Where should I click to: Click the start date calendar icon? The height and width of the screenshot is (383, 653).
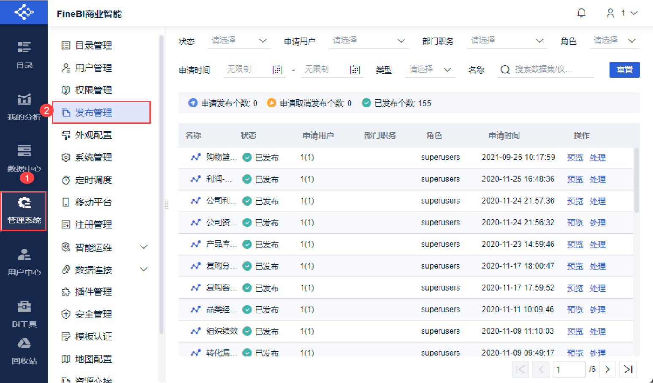click(x=277, y=70)
